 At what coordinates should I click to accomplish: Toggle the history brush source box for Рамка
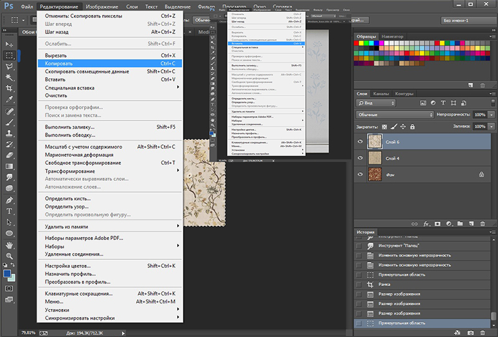(359, 284)
